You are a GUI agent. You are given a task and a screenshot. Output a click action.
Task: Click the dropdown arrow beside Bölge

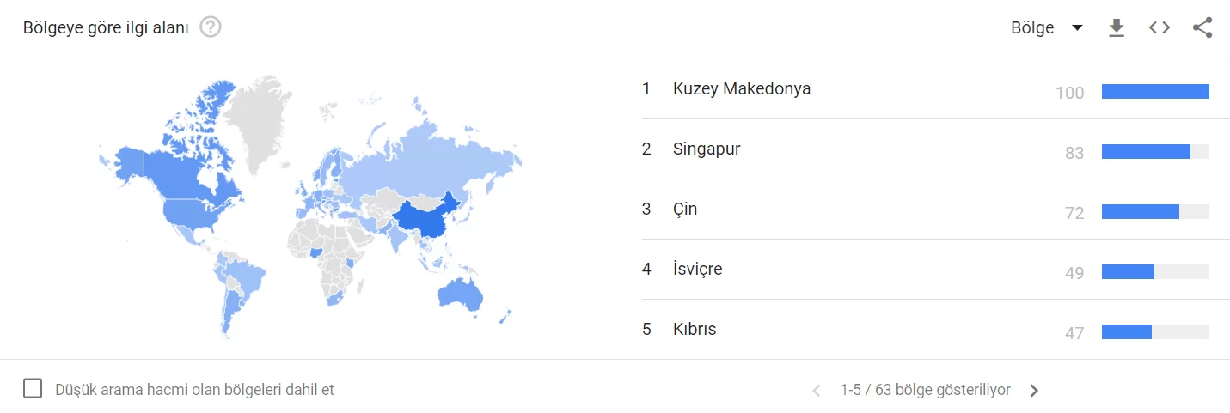point(1077,28)
